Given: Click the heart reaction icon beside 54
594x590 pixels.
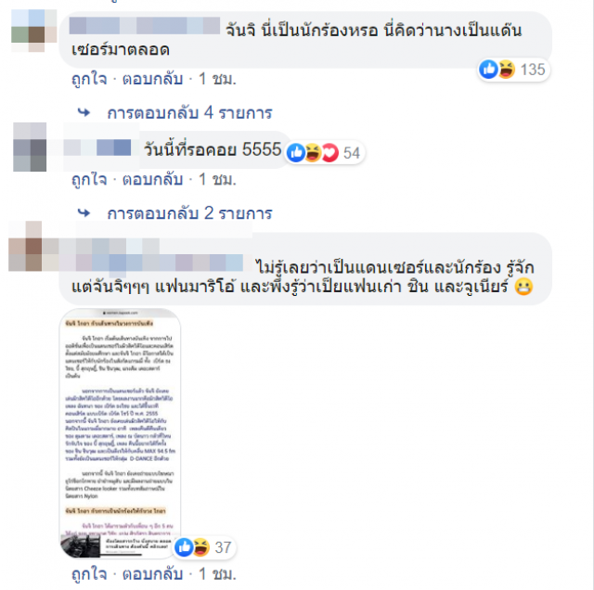Looking at the screenshot, I should (x=330, y=153).
